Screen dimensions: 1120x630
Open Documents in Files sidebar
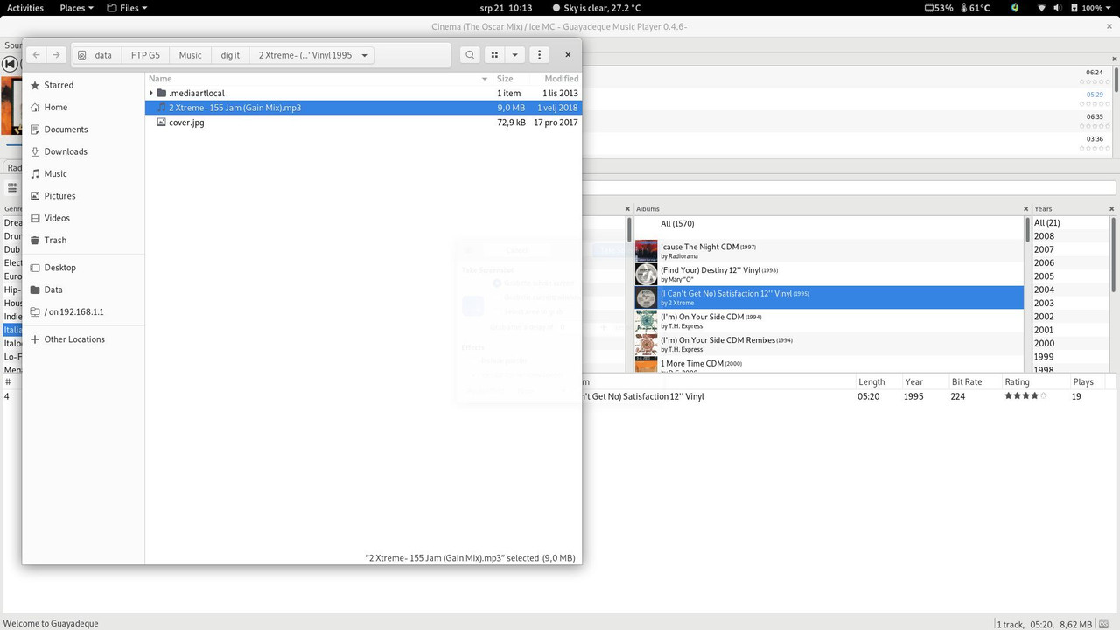[x=83, y=129]
